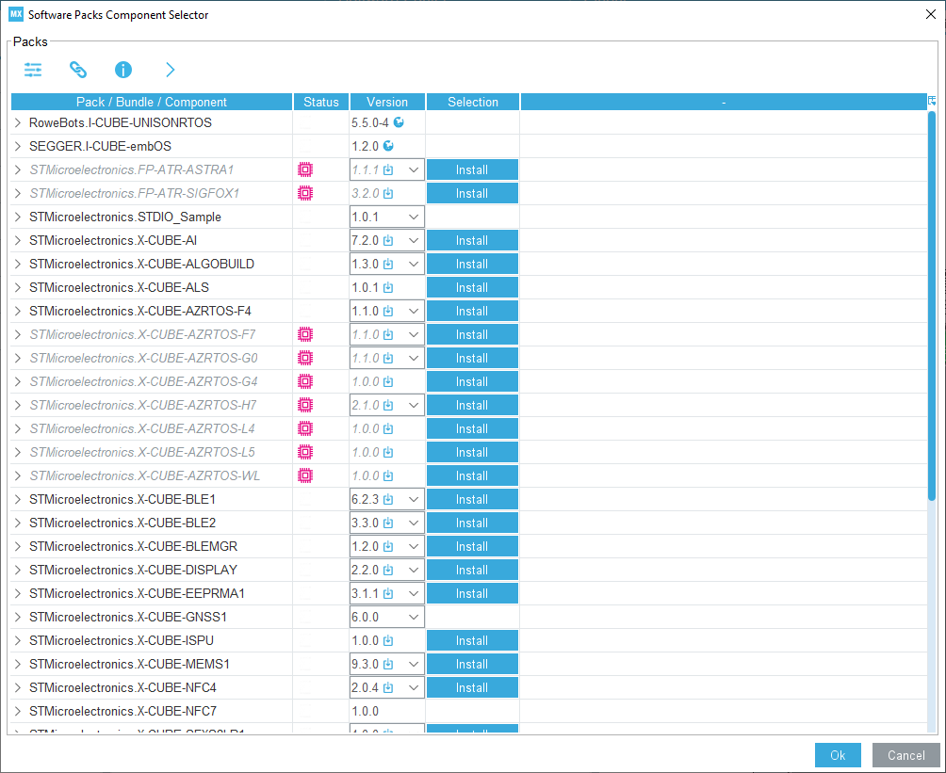946x773 pixels.
Task: Open version dropdown for X-CUBE-DISPLAY
Action: tap(414, 570)
